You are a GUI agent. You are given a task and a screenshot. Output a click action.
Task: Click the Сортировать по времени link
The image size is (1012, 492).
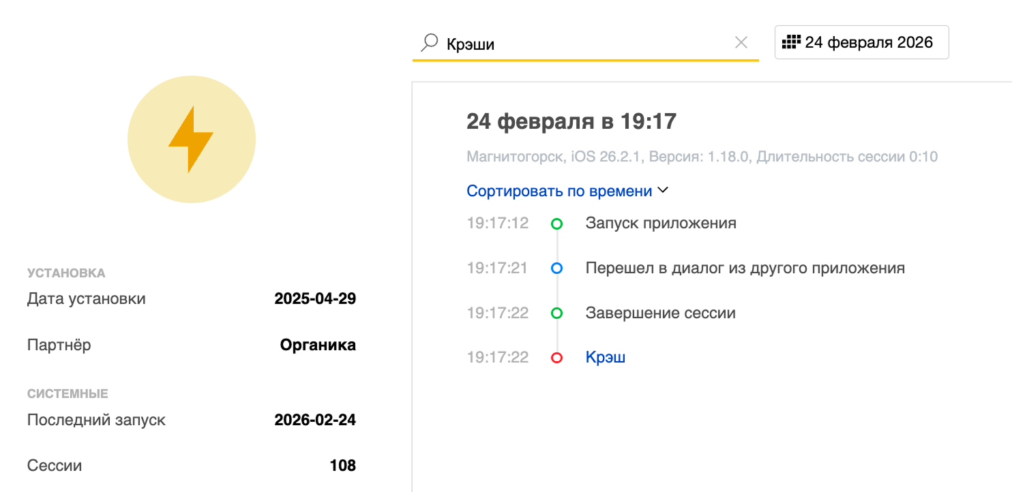click(x=559, y=191)
